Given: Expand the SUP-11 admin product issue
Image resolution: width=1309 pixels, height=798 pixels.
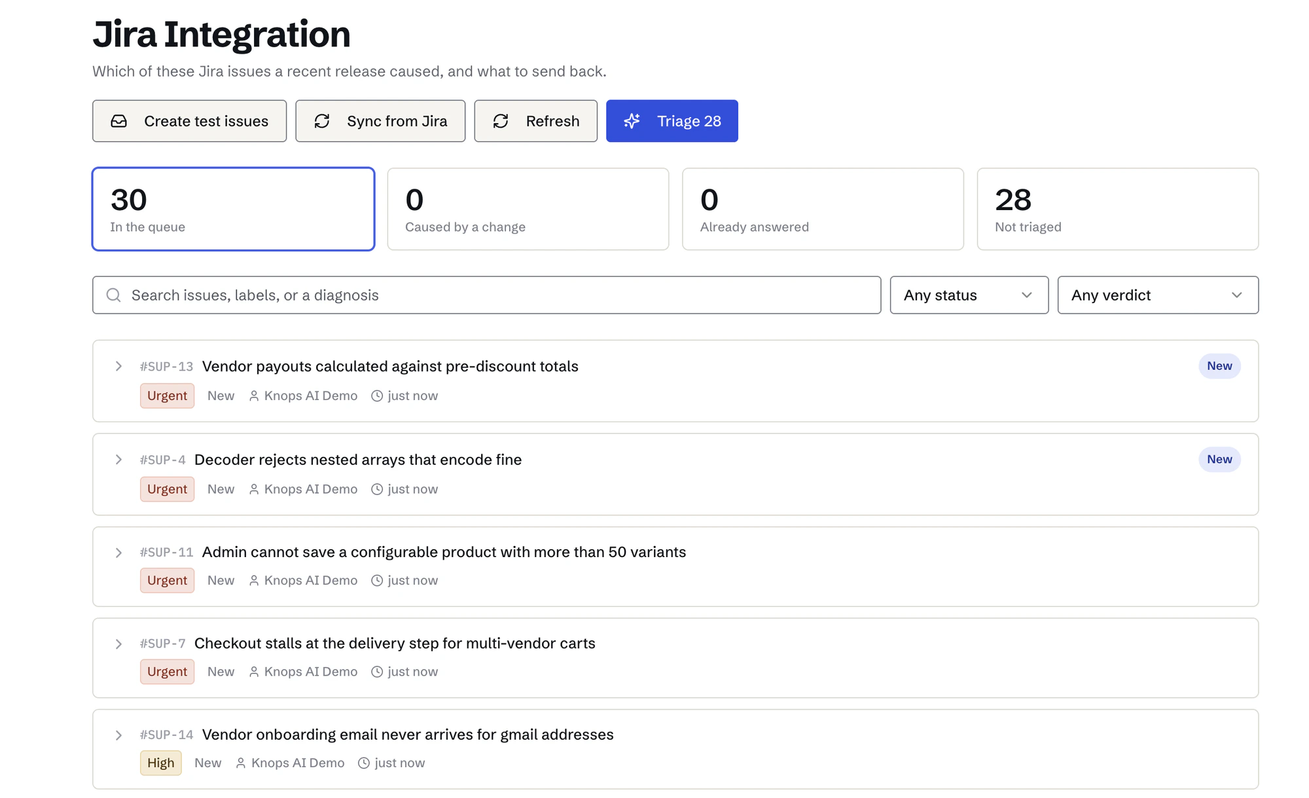Looking at the screenshot, I should pos(118,553).
